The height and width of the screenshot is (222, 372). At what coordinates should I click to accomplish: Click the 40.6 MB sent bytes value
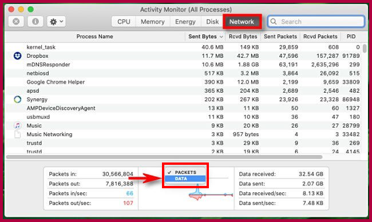pyautogui.click(x=212, y=47)
